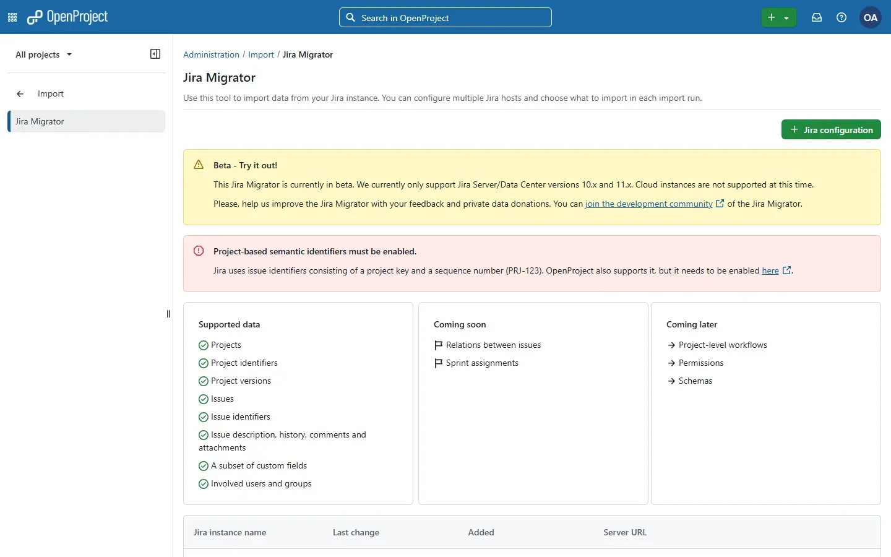Click the warning triangle icon in Beta banner
Image resolution: width=891 pixels, height=557 pixels.
(x=199, y=165)
